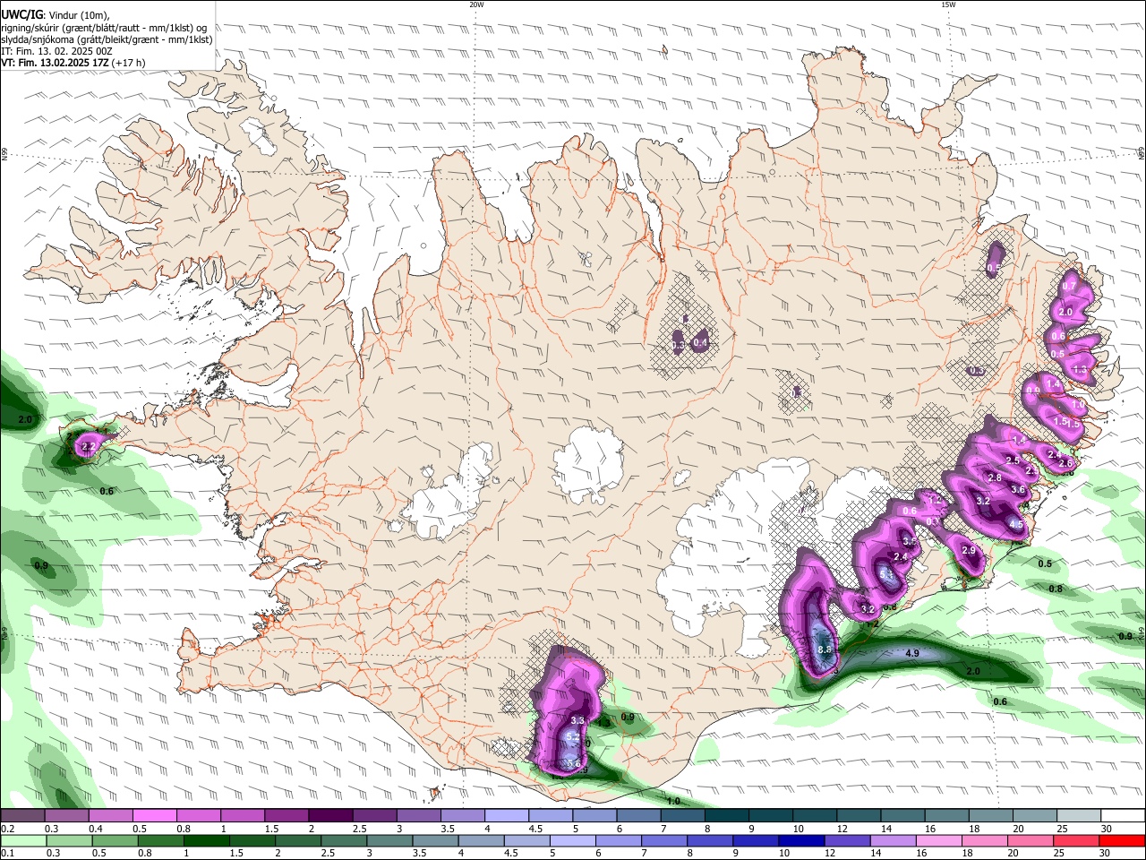
Task: Click the dark teal 8–9 snow swatch
Action: coord(727,815)
